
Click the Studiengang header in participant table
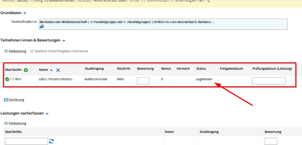click(x=94, y=69)
